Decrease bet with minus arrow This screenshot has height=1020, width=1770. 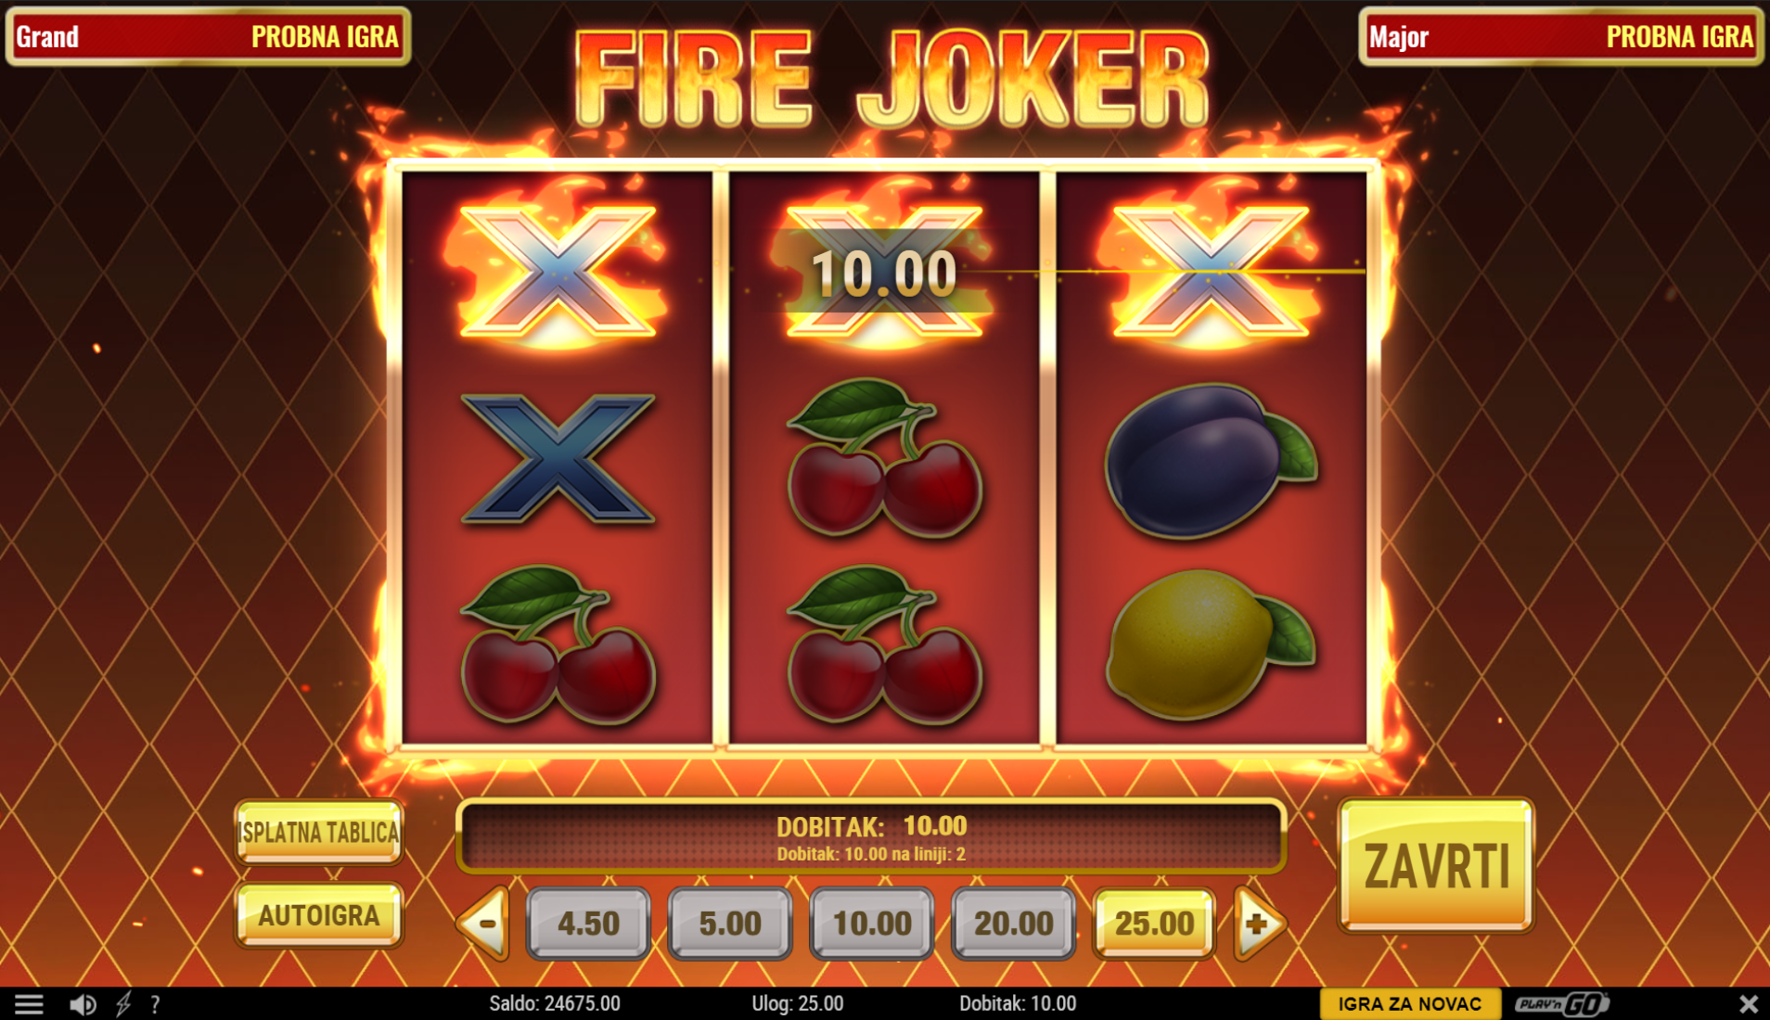point(483,923)
